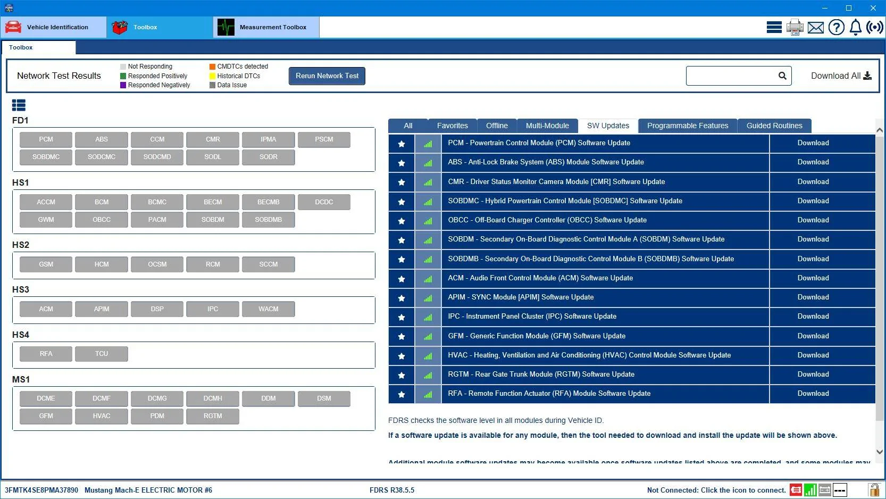The image size is (886, 499).
Task: Select the TCU module in HS4 network
Action: 102,354
